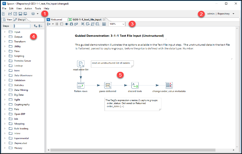
Task: Click the New file toolbar icon
Action: [3, 14]
